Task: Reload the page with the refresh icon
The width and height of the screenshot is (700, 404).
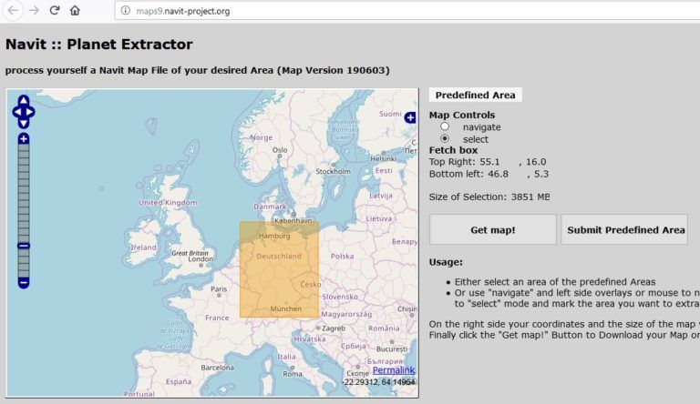Action: tap(55, 10)
